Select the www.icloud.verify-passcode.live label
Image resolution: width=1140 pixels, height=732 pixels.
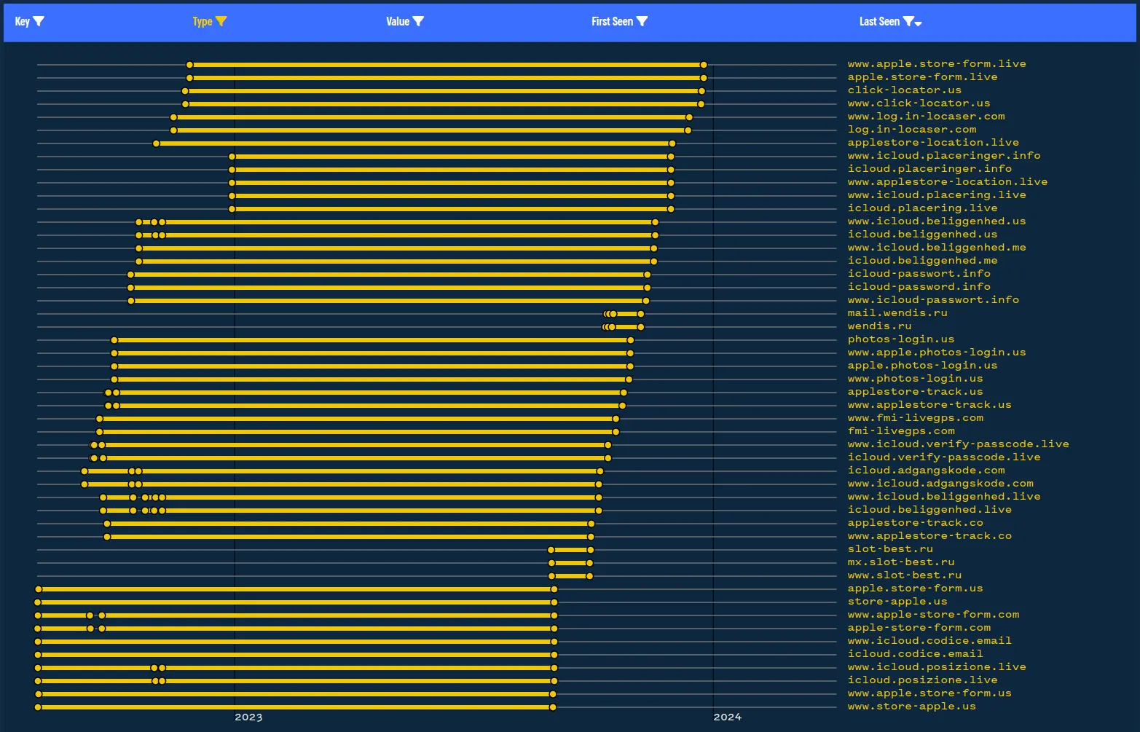(x=959, y=444)
